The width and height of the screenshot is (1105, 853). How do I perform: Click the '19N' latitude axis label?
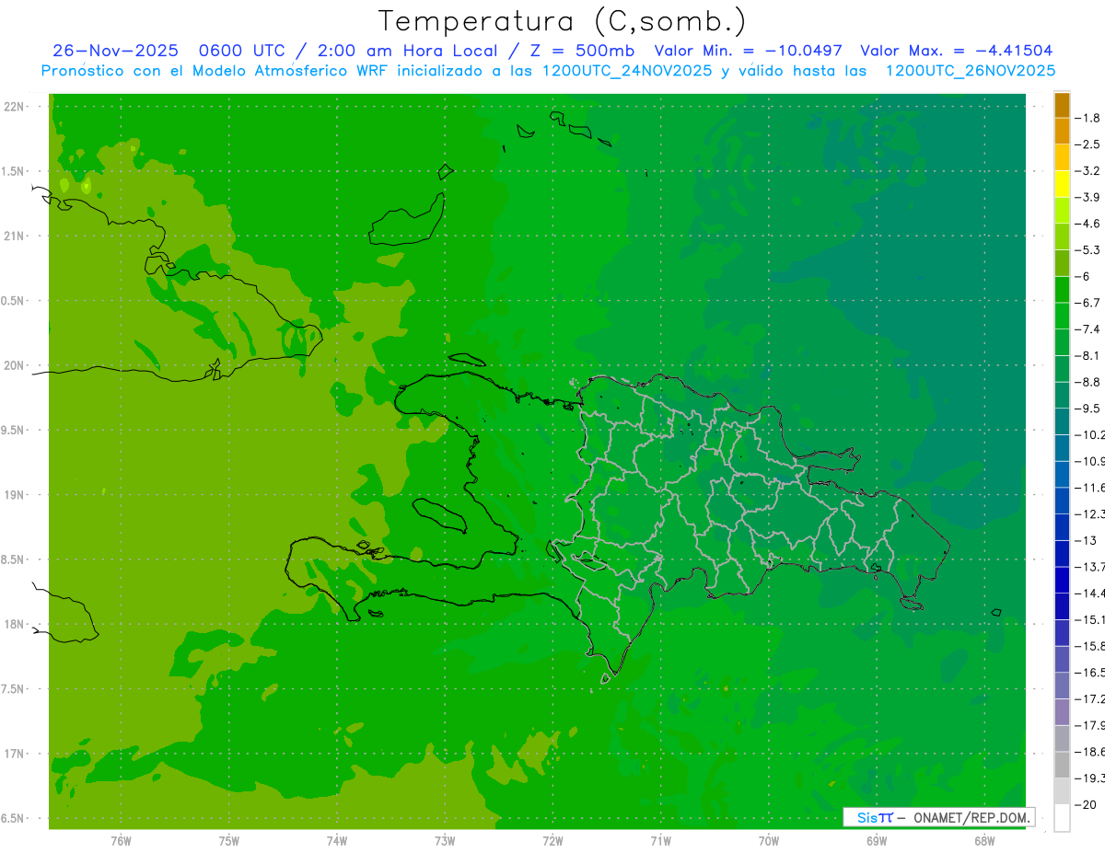pyautogui.click(x=16, y=495)
